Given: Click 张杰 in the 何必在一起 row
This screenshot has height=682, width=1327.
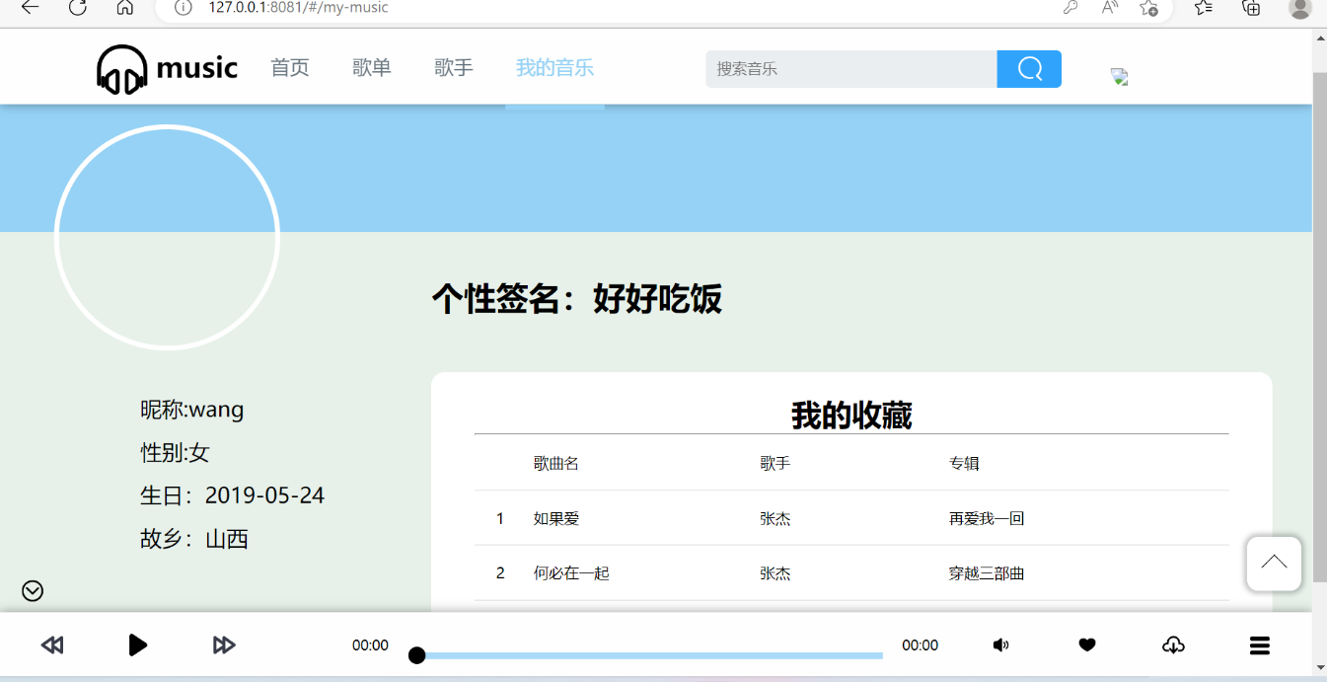Looking at the screenshot, I should point(775,573).
